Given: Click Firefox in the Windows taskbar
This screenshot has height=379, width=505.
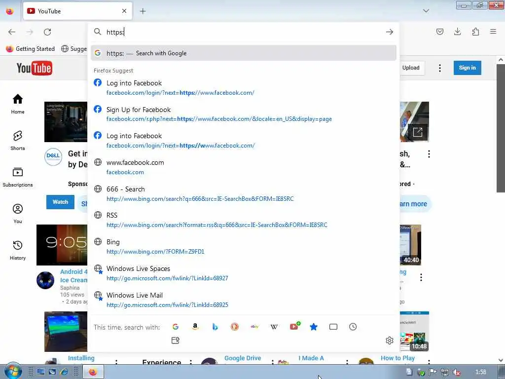Looking at the screenshot, I should pos(93,372).
